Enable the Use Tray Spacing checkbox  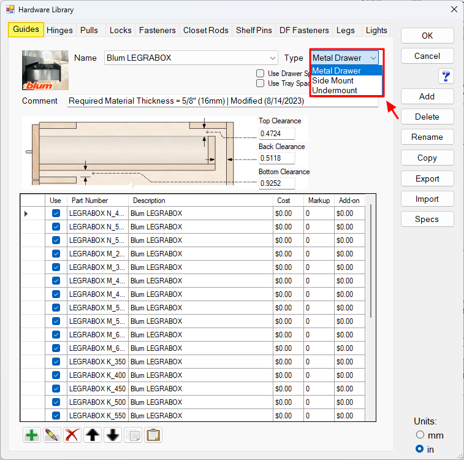pyautogui.click(x=260, y=83)
